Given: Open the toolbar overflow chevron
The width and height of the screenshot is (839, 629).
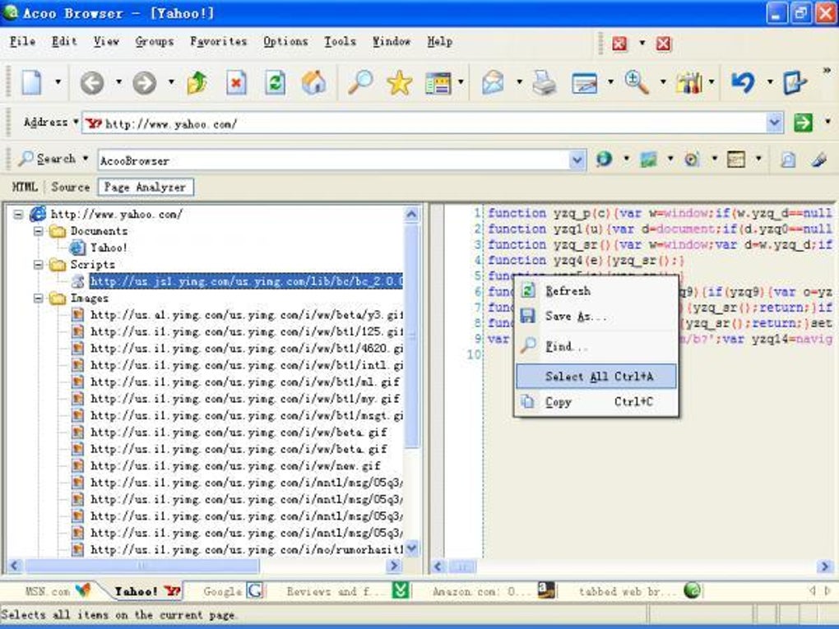Looking at the screenshot, I should (x=827, y=70).
